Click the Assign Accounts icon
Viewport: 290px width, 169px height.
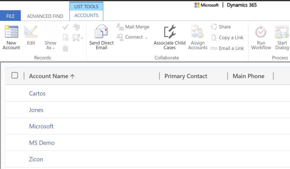pos(198,32)
